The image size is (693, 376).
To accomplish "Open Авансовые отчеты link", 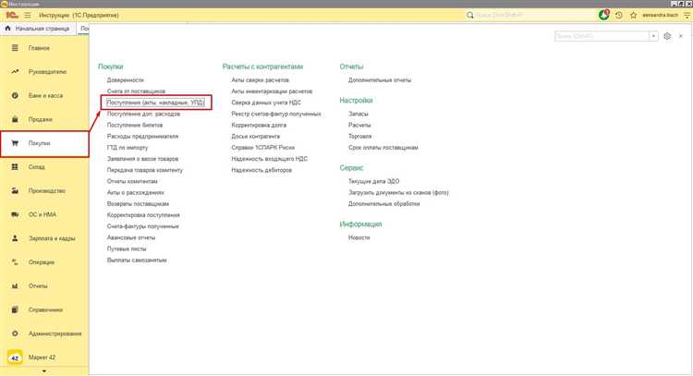I will tap(131, 237).
